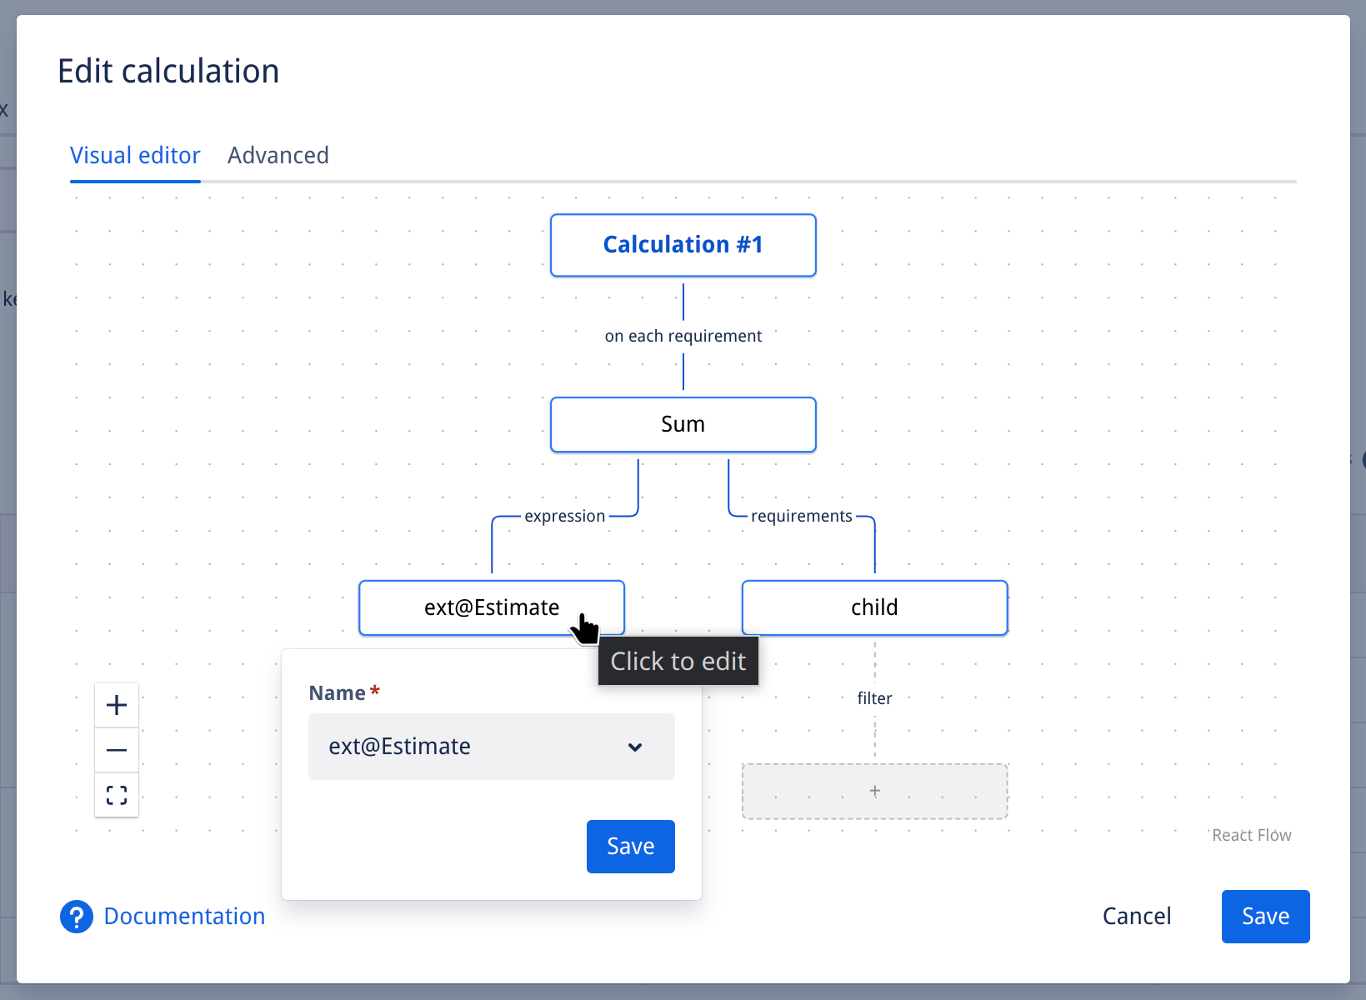
Task: Click the chevron arrow in the Name field
Action: tap(635, 747)
